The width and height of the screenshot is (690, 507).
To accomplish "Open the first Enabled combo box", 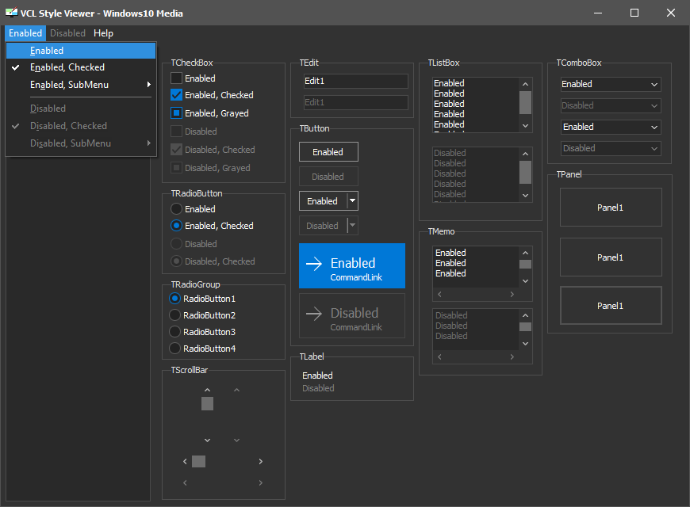I will tap(611, 85).
